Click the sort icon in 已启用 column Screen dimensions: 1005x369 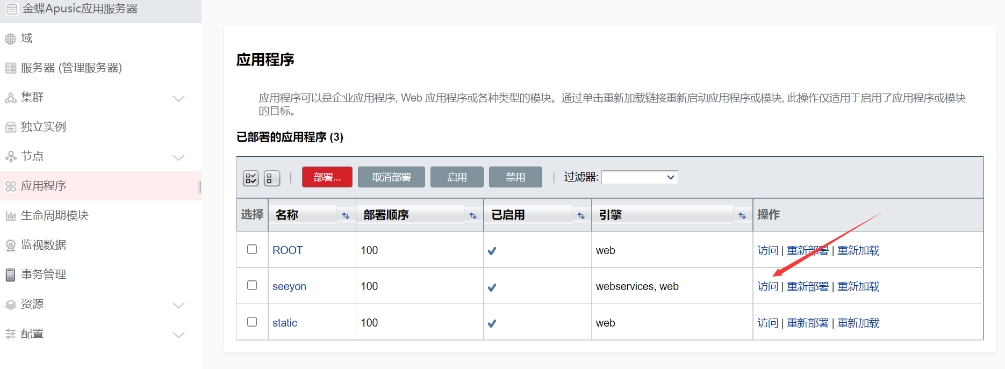coord(581,215)
